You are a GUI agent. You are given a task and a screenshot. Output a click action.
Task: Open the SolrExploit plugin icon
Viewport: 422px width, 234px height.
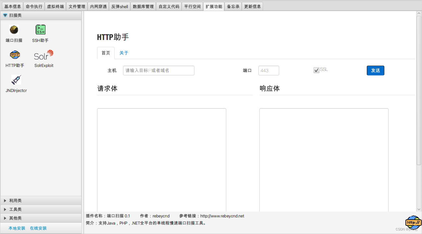click(44, 55)
